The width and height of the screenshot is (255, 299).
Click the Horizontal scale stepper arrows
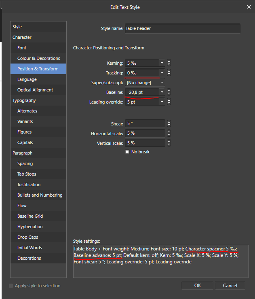[169, 133]
